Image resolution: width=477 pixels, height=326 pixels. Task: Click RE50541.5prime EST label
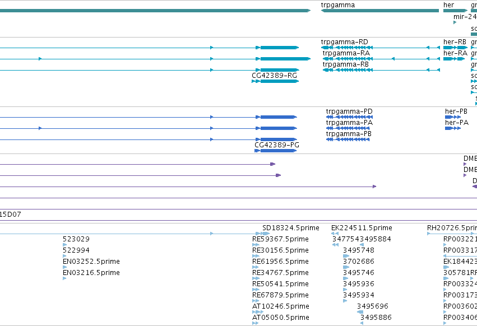pyautogui.click(x=280, y=284)
